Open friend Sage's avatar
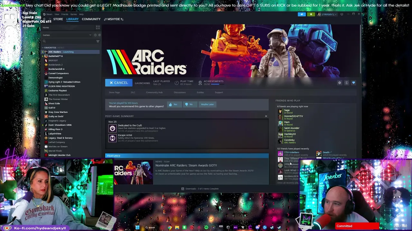 (280, 111)
